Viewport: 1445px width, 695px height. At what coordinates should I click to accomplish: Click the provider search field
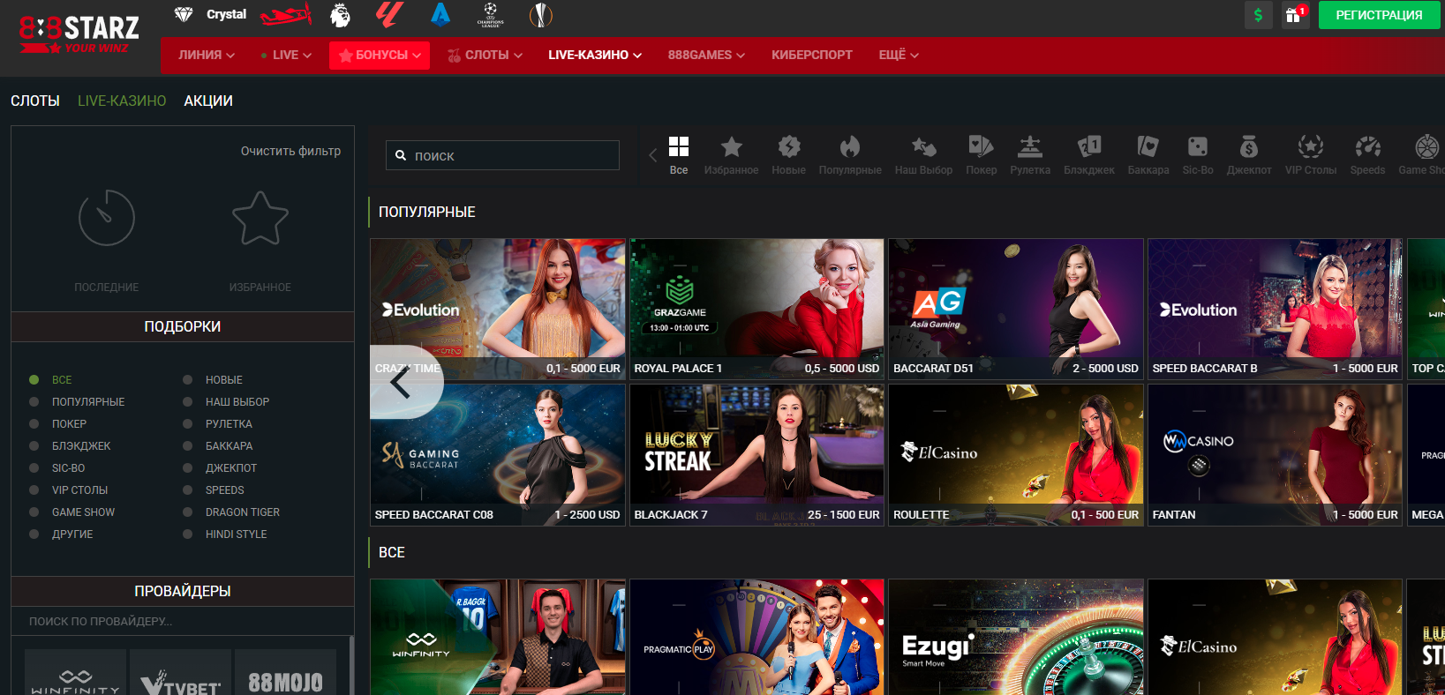pos(183,622)
